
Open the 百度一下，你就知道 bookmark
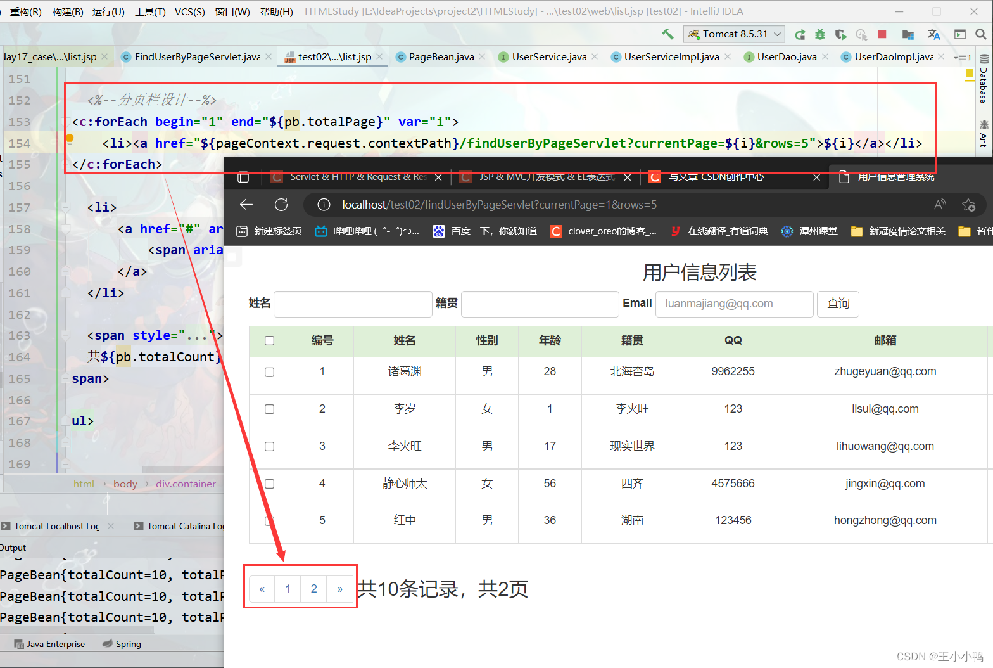[x=485, y=231]
